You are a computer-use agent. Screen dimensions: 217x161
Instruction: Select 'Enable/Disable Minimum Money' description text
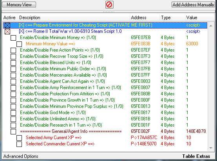coord(58,38)
